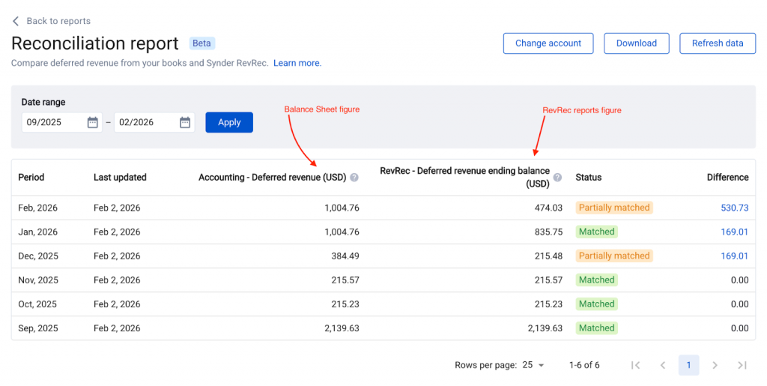The image size is (767, 386).
Task: Open the end date calendar icon
Action: pos(185,122)
